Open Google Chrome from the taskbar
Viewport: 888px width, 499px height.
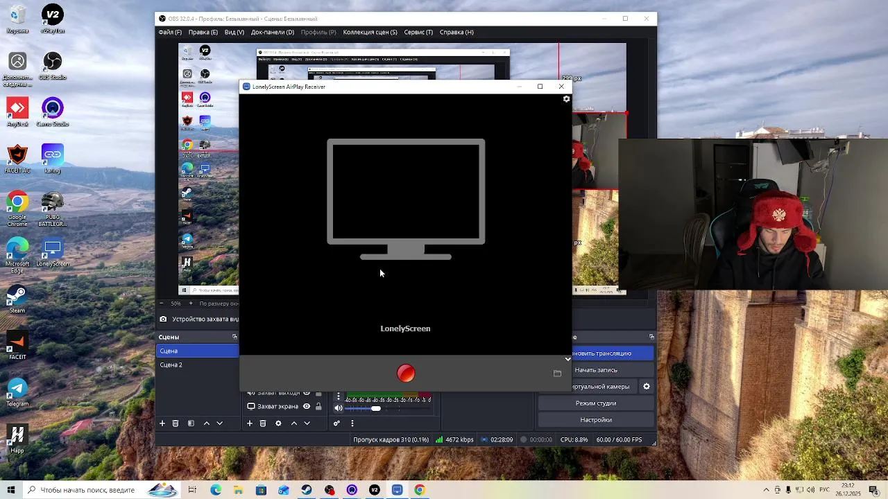coord(420,490)
